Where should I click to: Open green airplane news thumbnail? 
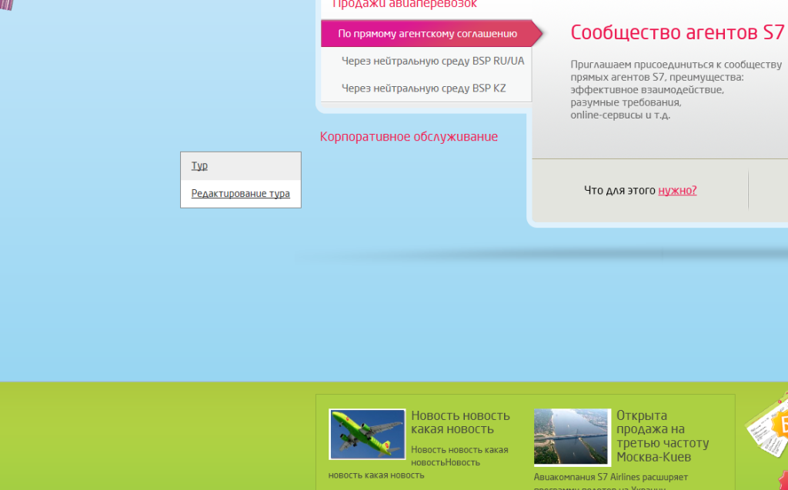(367, 434)
